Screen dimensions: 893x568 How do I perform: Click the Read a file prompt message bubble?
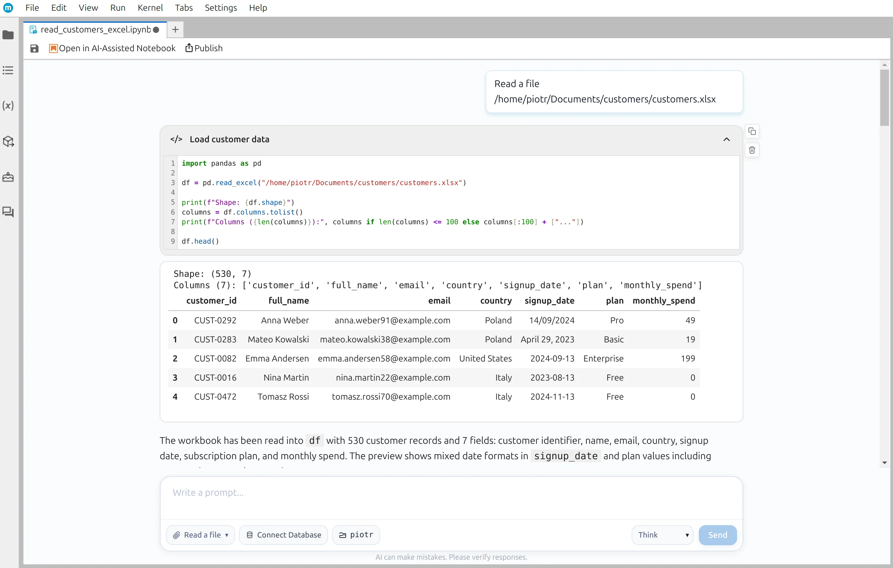(614, 92)
